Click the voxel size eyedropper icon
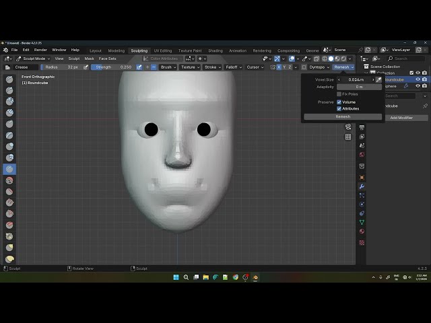This screenshot has height=323, width=431. pyautogui.click(x=378, y=79)
